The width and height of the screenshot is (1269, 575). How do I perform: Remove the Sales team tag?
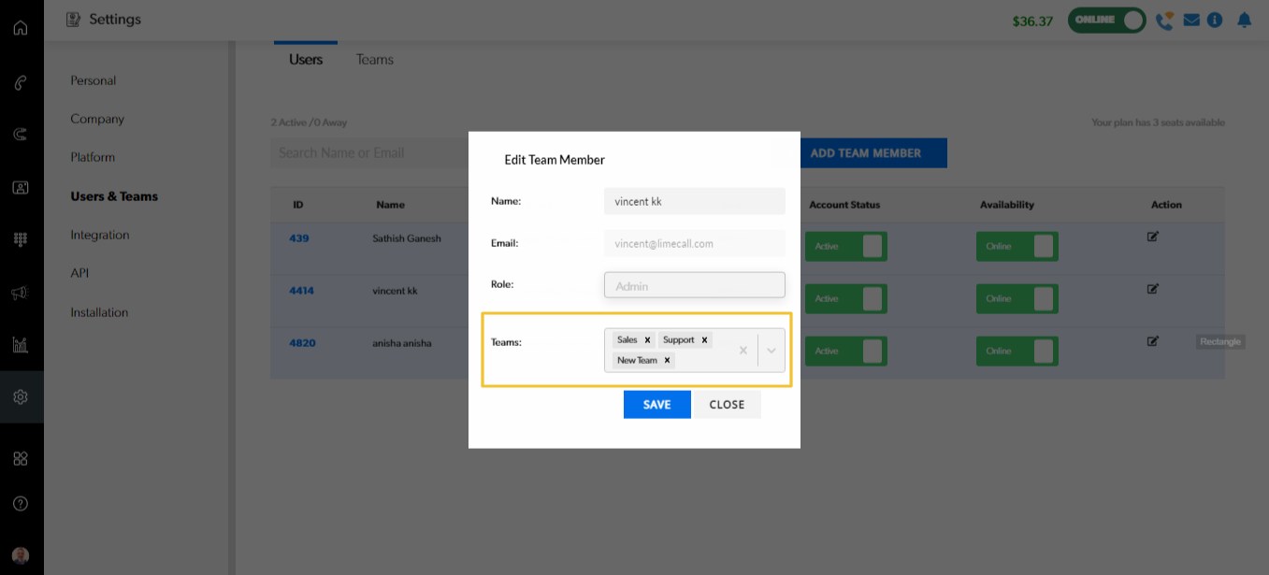click(x=647, y=340)
